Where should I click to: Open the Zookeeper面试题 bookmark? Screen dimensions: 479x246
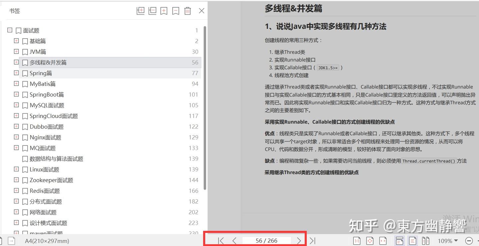(x=51, y=180)
